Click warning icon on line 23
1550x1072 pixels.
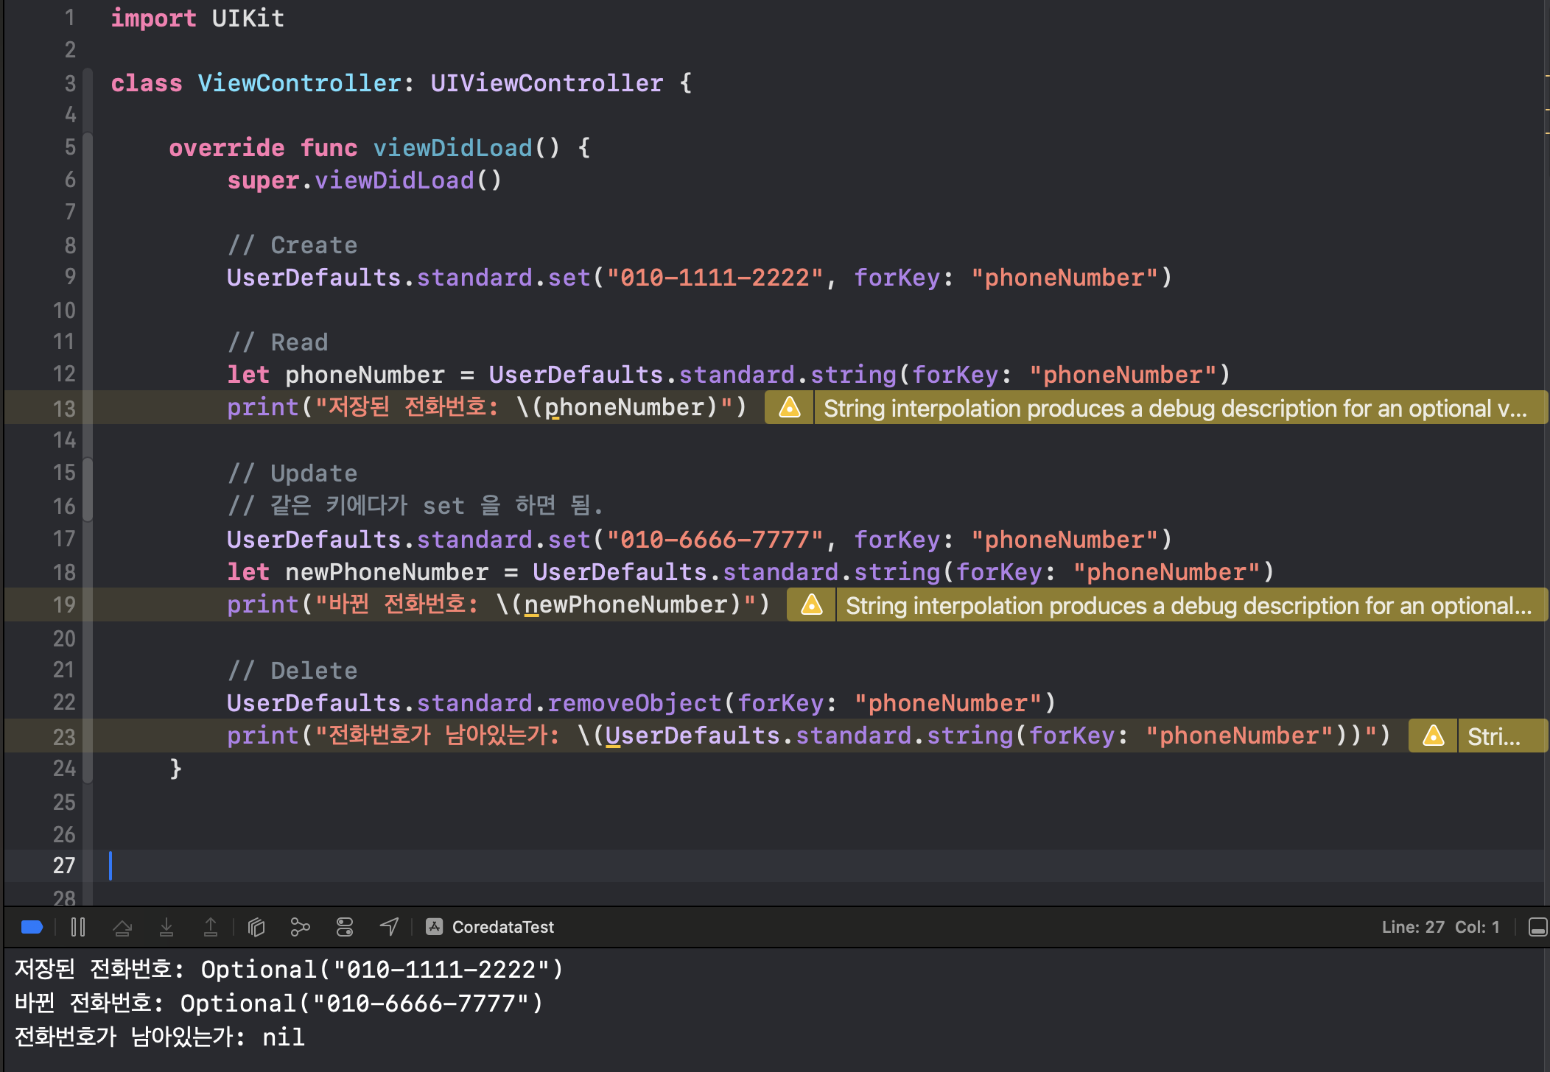(x=1434, y=736)
